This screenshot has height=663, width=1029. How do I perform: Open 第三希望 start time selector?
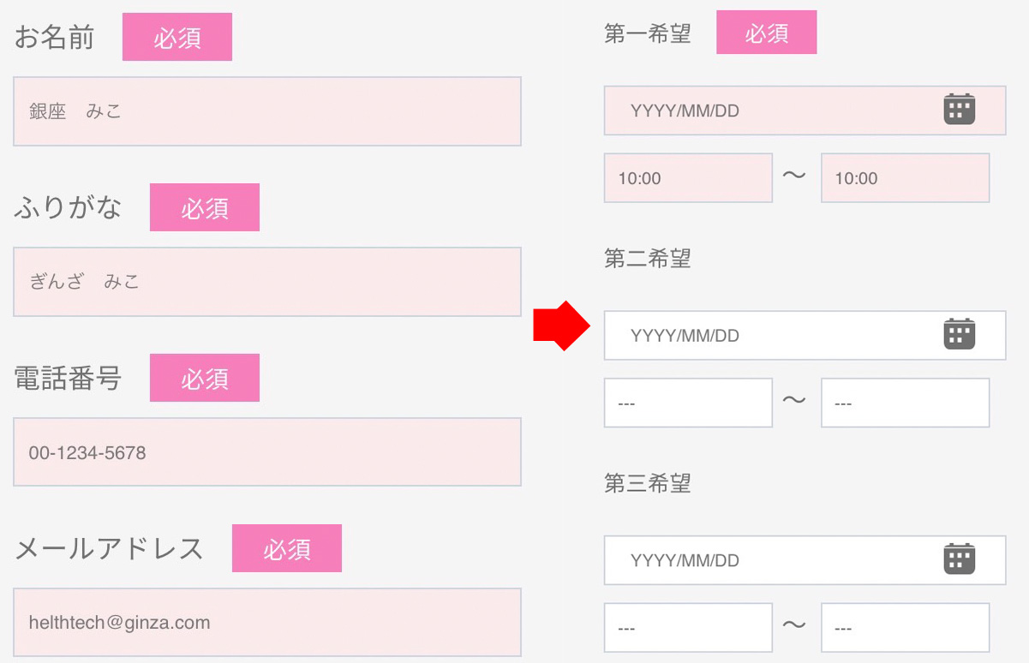[x=688, y=628]
